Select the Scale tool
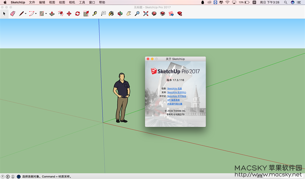Viewport: 305px width, 179px height. click(86, 14)
